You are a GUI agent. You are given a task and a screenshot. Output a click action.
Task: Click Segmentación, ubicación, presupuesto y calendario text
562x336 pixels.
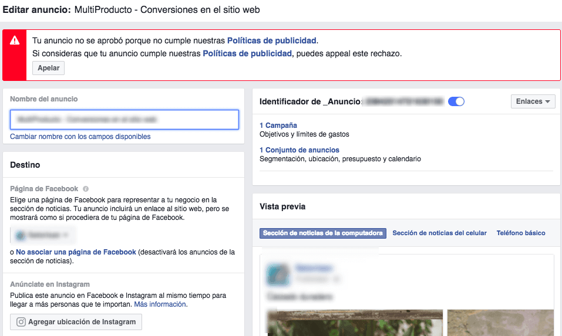click(340, 159)
